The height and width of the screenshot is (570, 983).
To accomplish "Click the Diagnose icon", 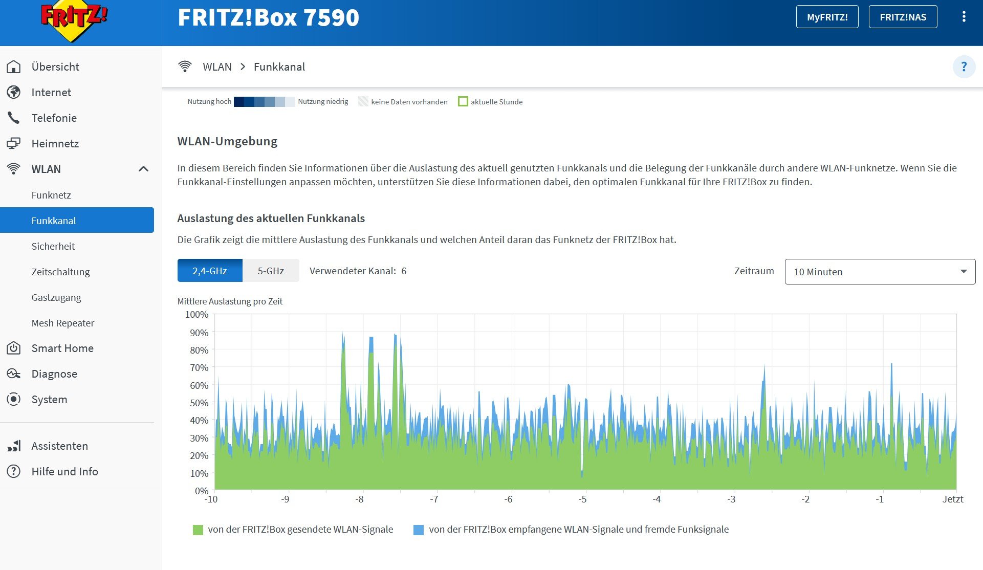I will 14,374.
